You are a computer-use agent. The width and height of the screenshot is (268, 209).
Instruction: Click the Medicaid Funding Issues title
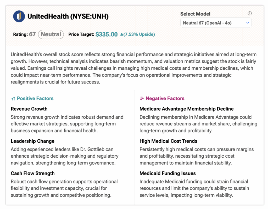coord(167,173)
